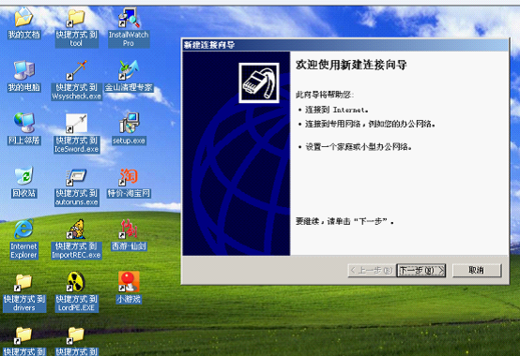Click the 下一步 (N) button in wizard
Screen dimensions: 520x356
pyautogui.click(x=421, y=271)
